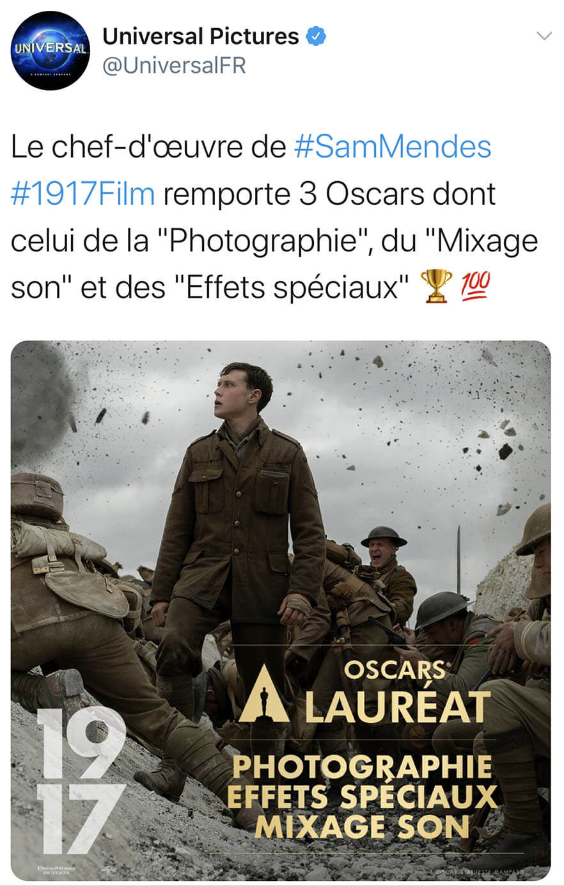Select the EFFETS SPÉCIAUX award text
The image size is (564, 886).
tap(362, 797)
